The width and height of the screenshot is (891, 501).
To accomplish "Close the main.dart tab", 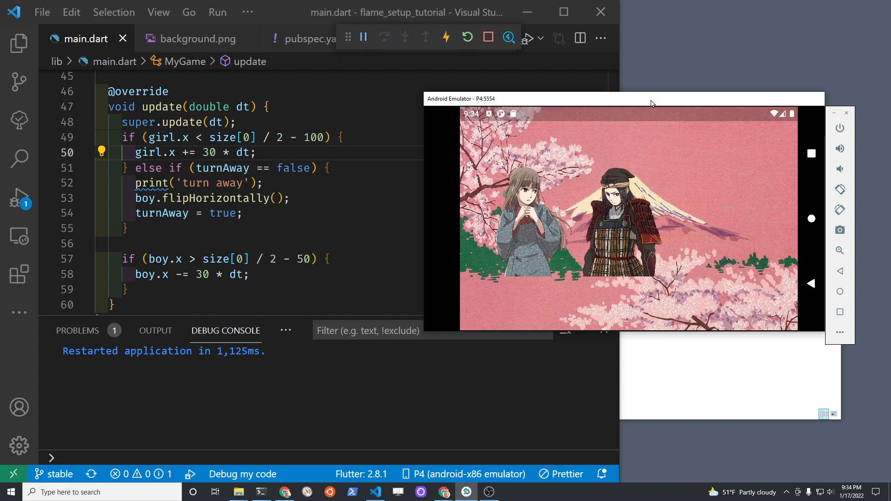I will (123, 39).
